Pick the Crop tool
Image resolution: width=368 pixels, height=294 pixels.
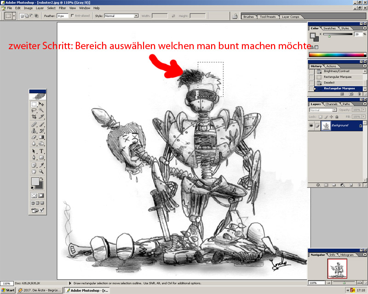[34, 117]
